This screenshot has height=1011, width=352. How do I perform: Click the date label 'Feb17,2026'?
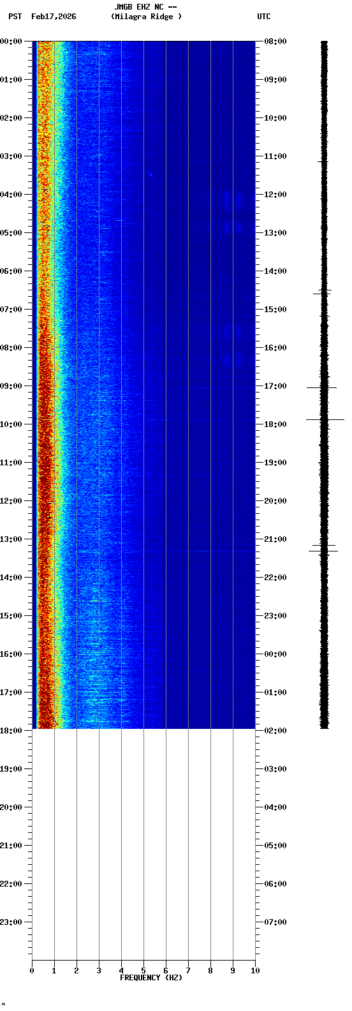[54, 17]
